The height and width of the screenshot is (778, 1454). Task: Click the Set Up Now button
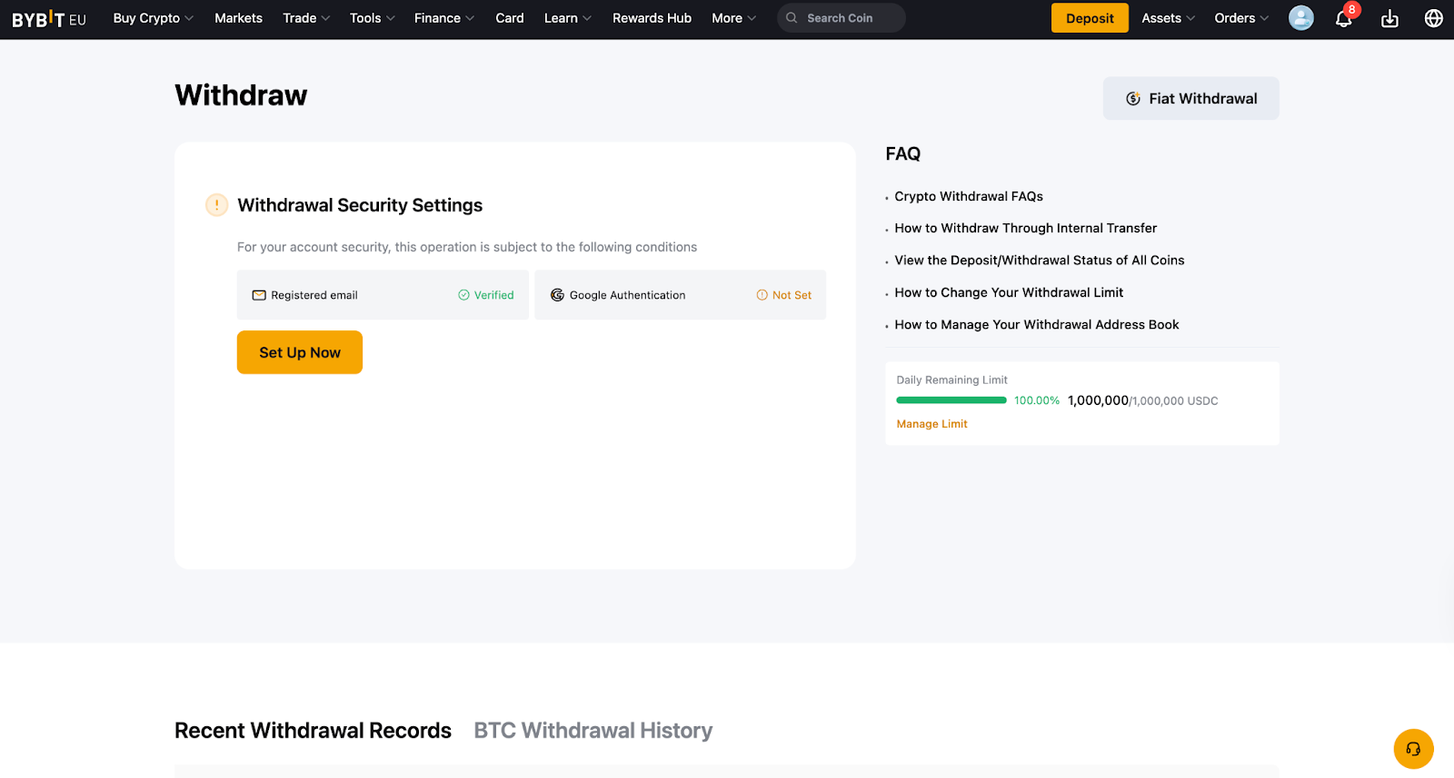pos(300,352)
